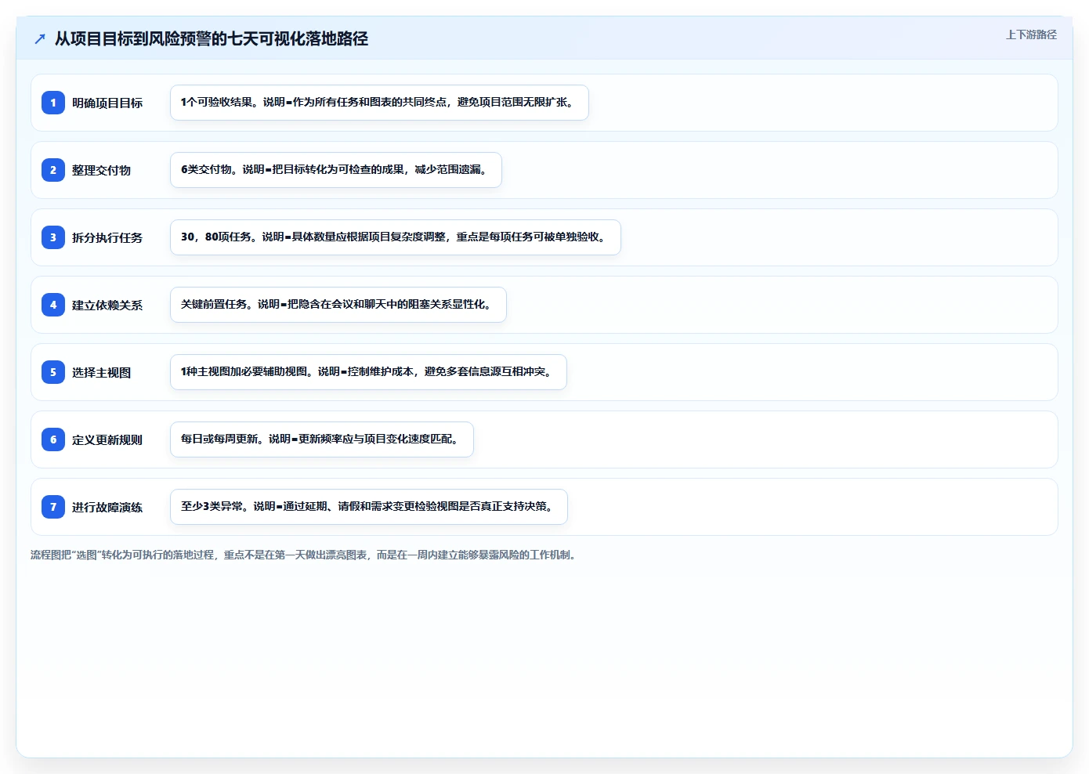The image size is (1089, 774).
Task: Select the 整理交付物 step label
Action: [x=101, y=170]
